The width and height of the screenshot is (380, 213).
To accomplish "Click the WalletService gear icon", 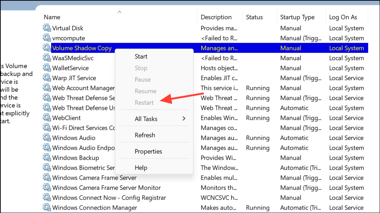I will pyautogui.click(x=47, y=68).
